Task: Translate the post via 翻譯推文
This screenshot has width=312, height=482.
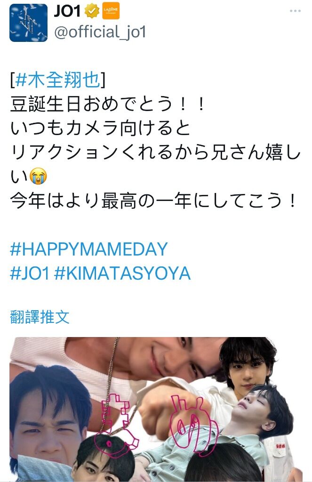Action: pyautogui.click(x=40, y=317)
